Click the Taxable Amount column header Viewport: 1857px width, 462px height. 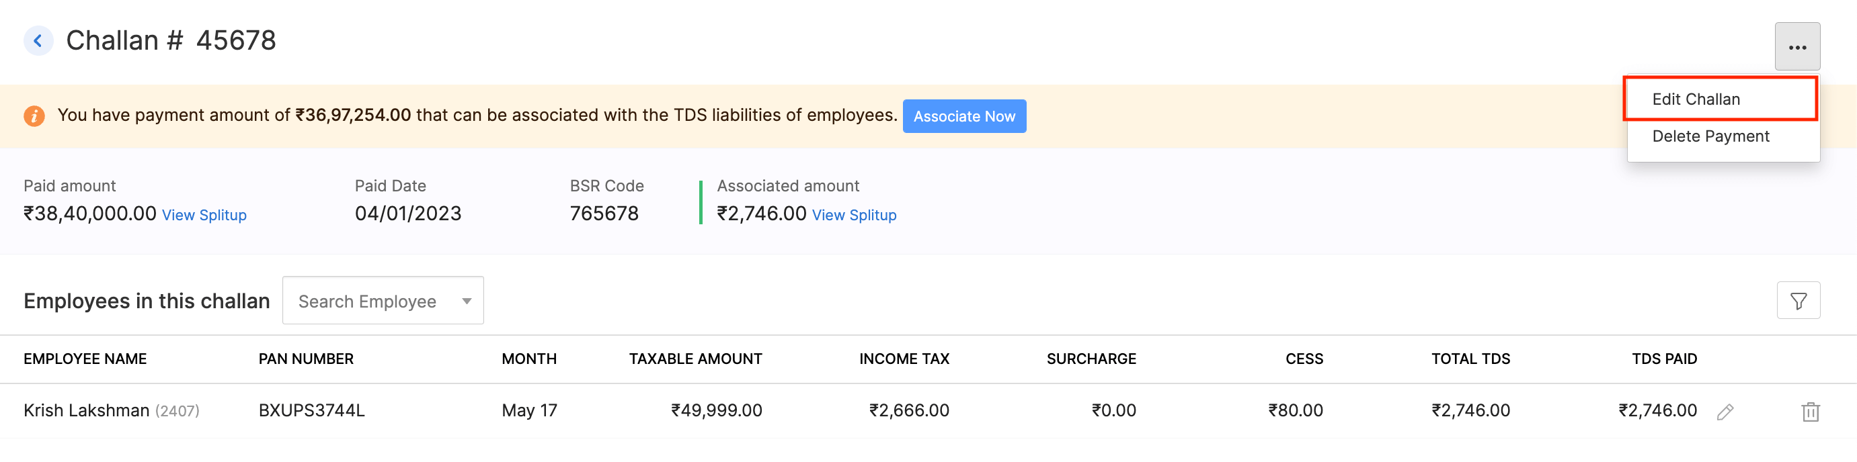point(695,359)
